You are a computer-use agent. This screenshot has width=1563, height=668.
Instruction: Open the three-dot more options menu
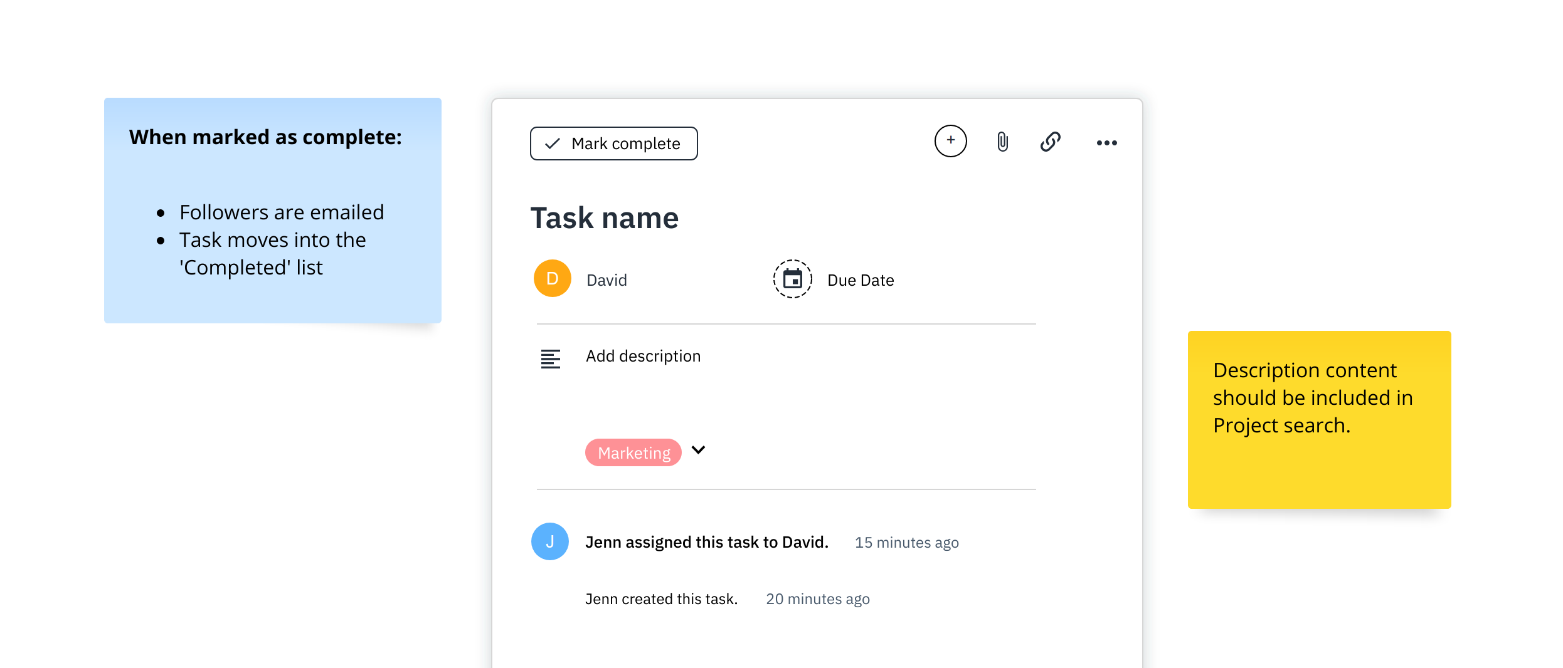tap(1106, 144)
